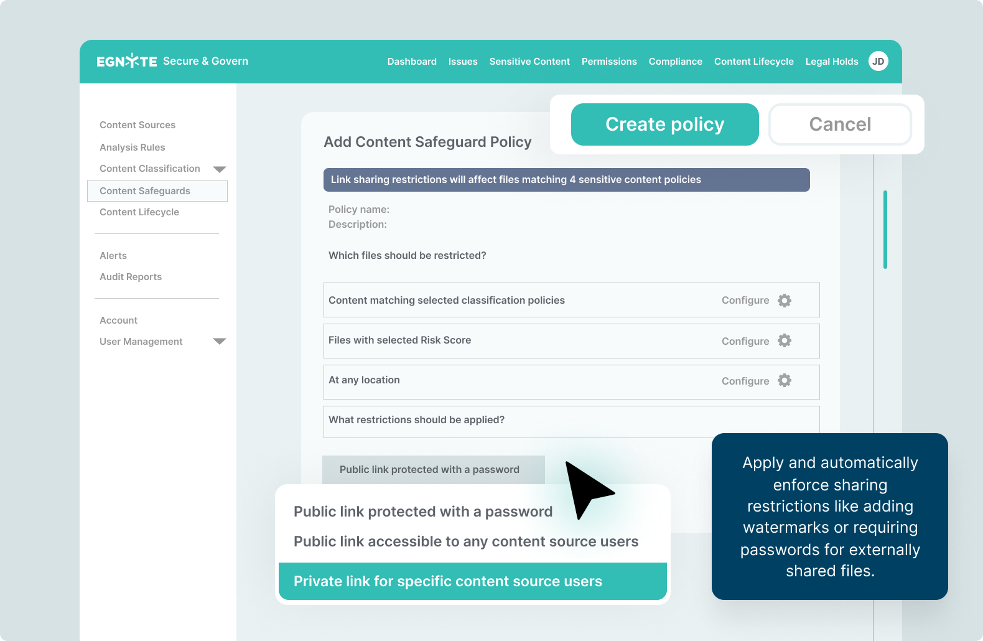Click gear icon for classification policies row
983x641 pixels.
(785, 301)
